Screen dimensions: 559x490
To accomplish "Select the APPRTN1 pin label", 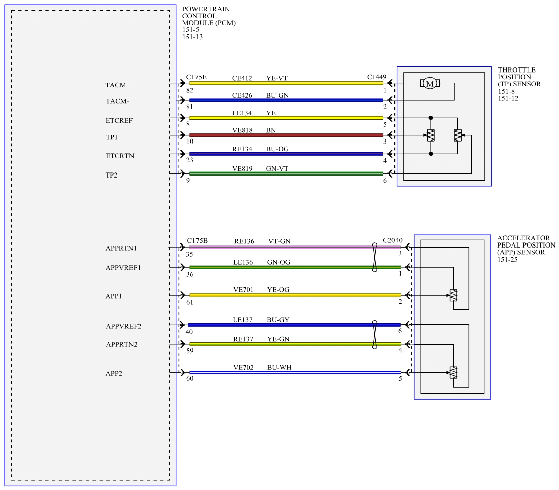I will click(121, 248).
